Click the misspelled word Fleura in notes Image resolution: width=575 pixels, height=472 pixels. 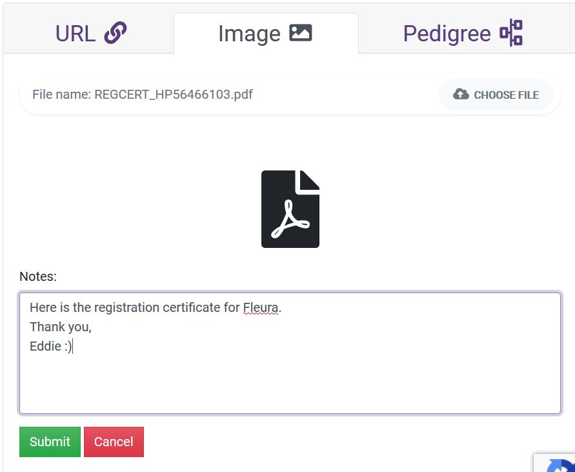click(261, 308)
